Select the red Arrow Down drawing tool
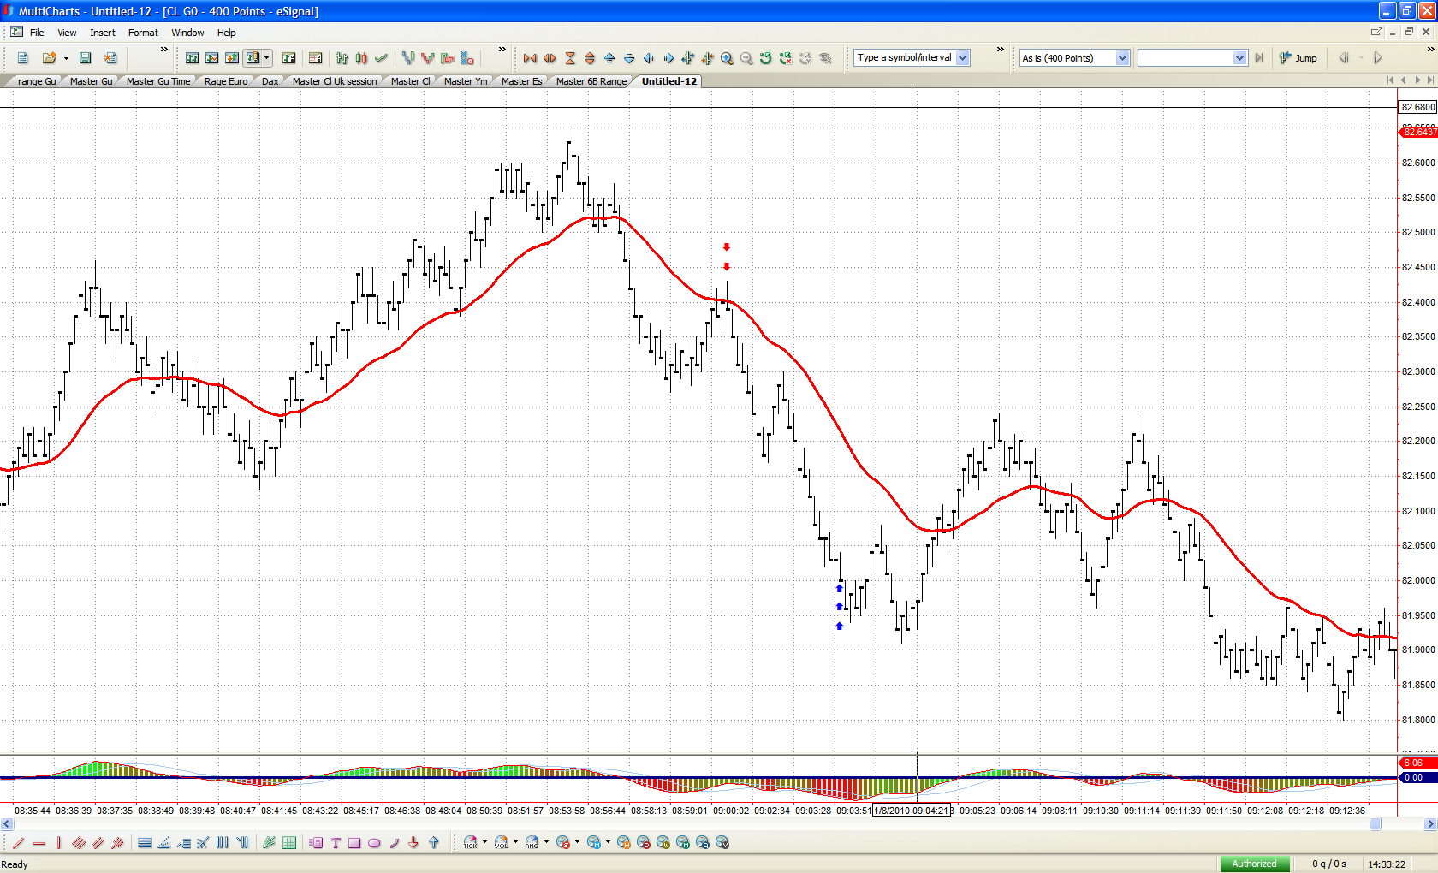 pos(413,843)
